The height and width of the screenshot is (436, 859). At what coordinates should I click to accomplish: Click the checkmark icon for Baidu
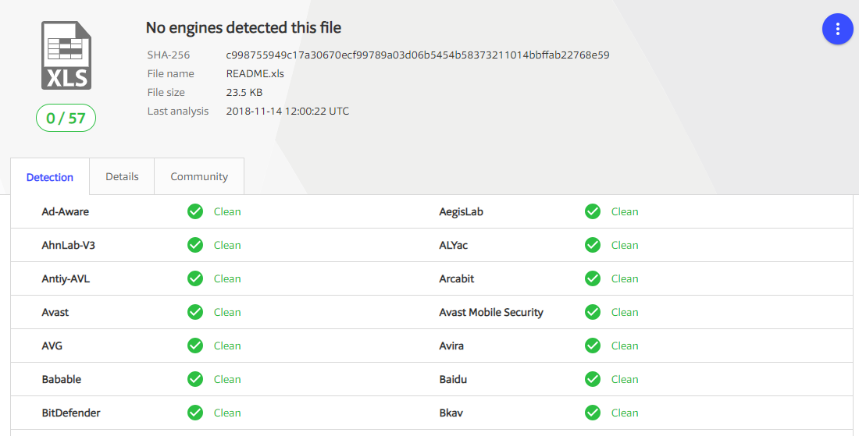click(593, 379)
